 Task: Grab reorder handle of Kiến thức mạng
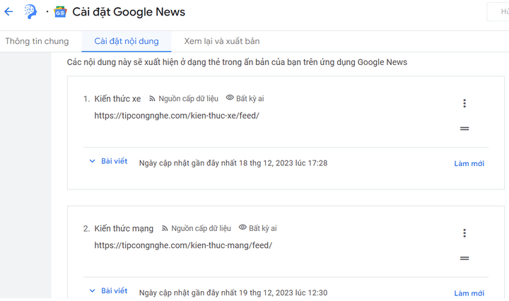coord(464,258)
